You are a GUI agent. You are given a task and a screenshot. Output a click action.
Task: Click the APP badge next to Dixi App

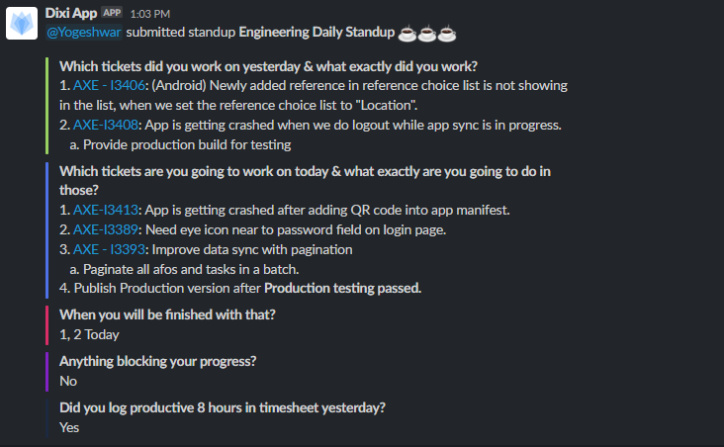pos(112,13)
